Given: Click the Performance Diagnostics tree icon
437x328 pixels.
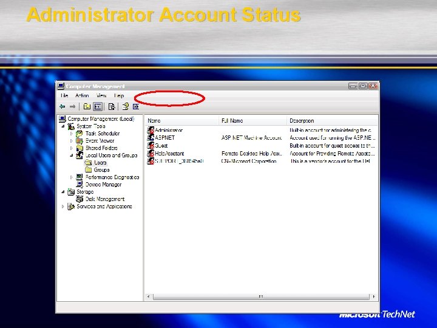Looking at the screenshot, I should point(80,177).
